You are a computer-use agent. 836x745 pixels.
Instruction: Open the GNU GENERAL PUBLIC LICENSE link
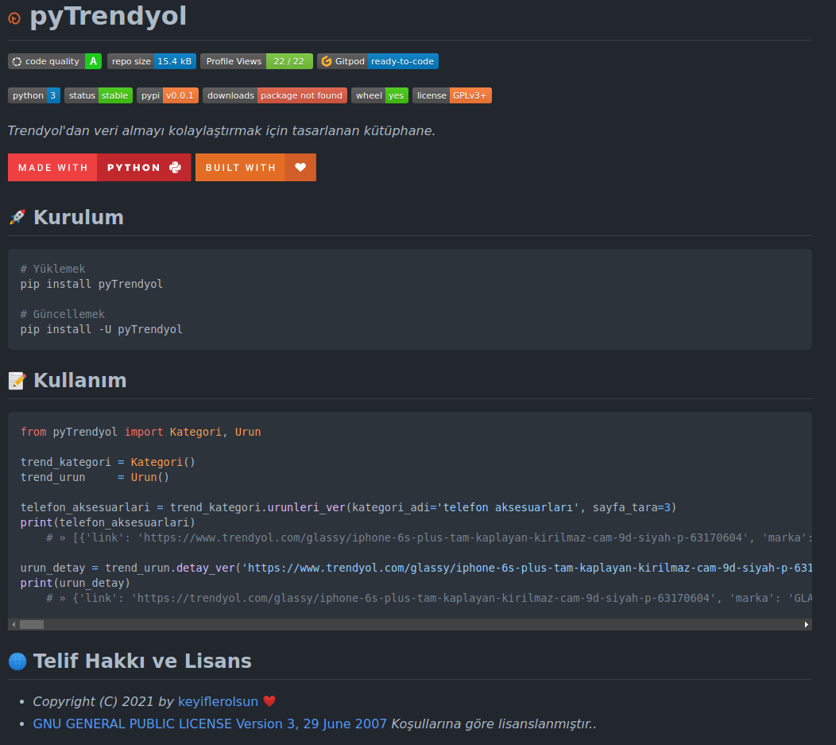(x=210, y=724)
